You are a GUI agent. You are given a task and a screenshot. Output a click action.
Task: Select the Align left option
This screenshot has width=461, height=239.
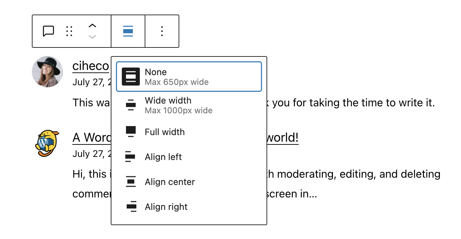(163, 157)
